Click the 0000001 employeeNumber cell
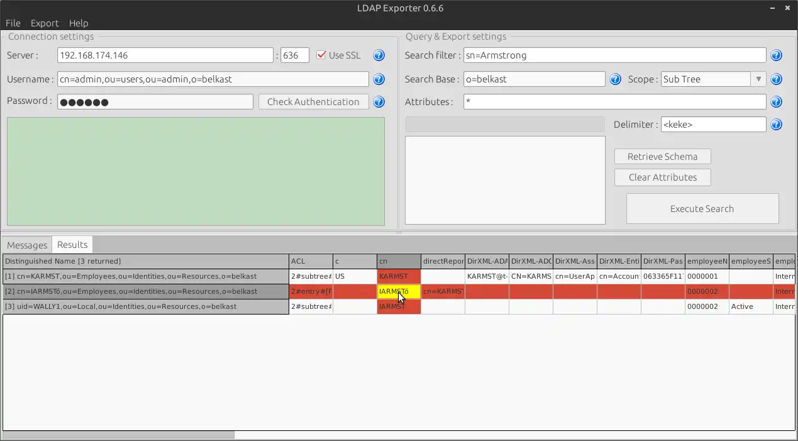798x441 pixels. pos(707,276)
